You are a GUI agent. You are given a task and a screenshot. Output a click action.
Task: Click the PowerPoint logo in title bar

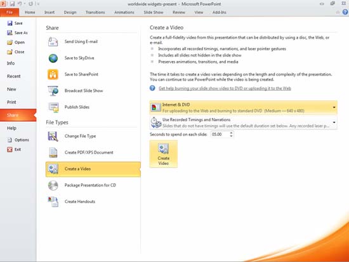tap(3, 4)
